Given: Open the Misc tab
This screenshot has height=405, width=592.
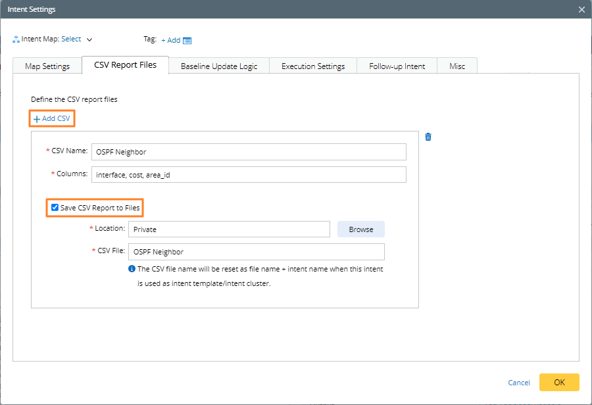Looking at the screenshot, I should 457,66.
